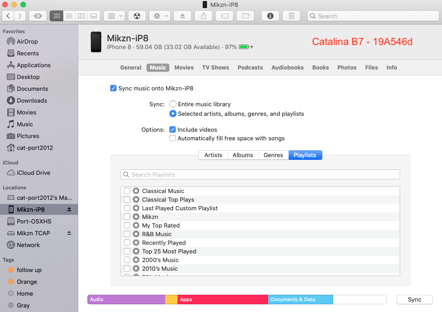Image resolution: width=442 pixels, height=312 pixels.
Task: Enable Automatically fill free space with songs
Action: tap(173, 138)
